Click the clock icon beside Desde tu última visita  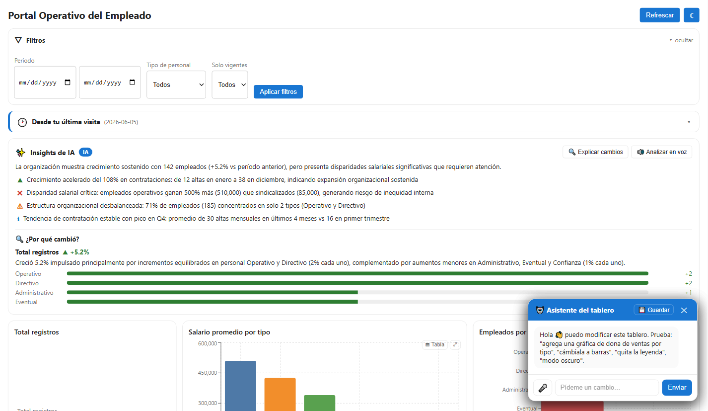pos(22,122)
